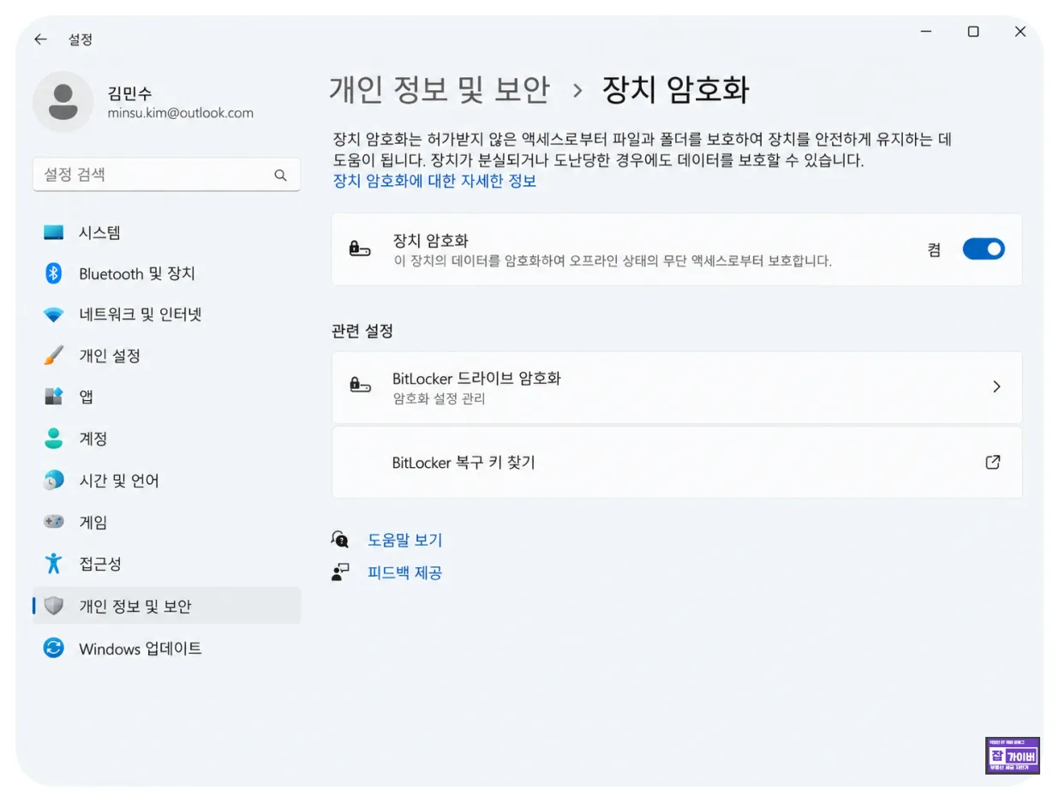The image size is (1059, 802).
Task: Open 시스템 settings category
Action: coord(166,232)
